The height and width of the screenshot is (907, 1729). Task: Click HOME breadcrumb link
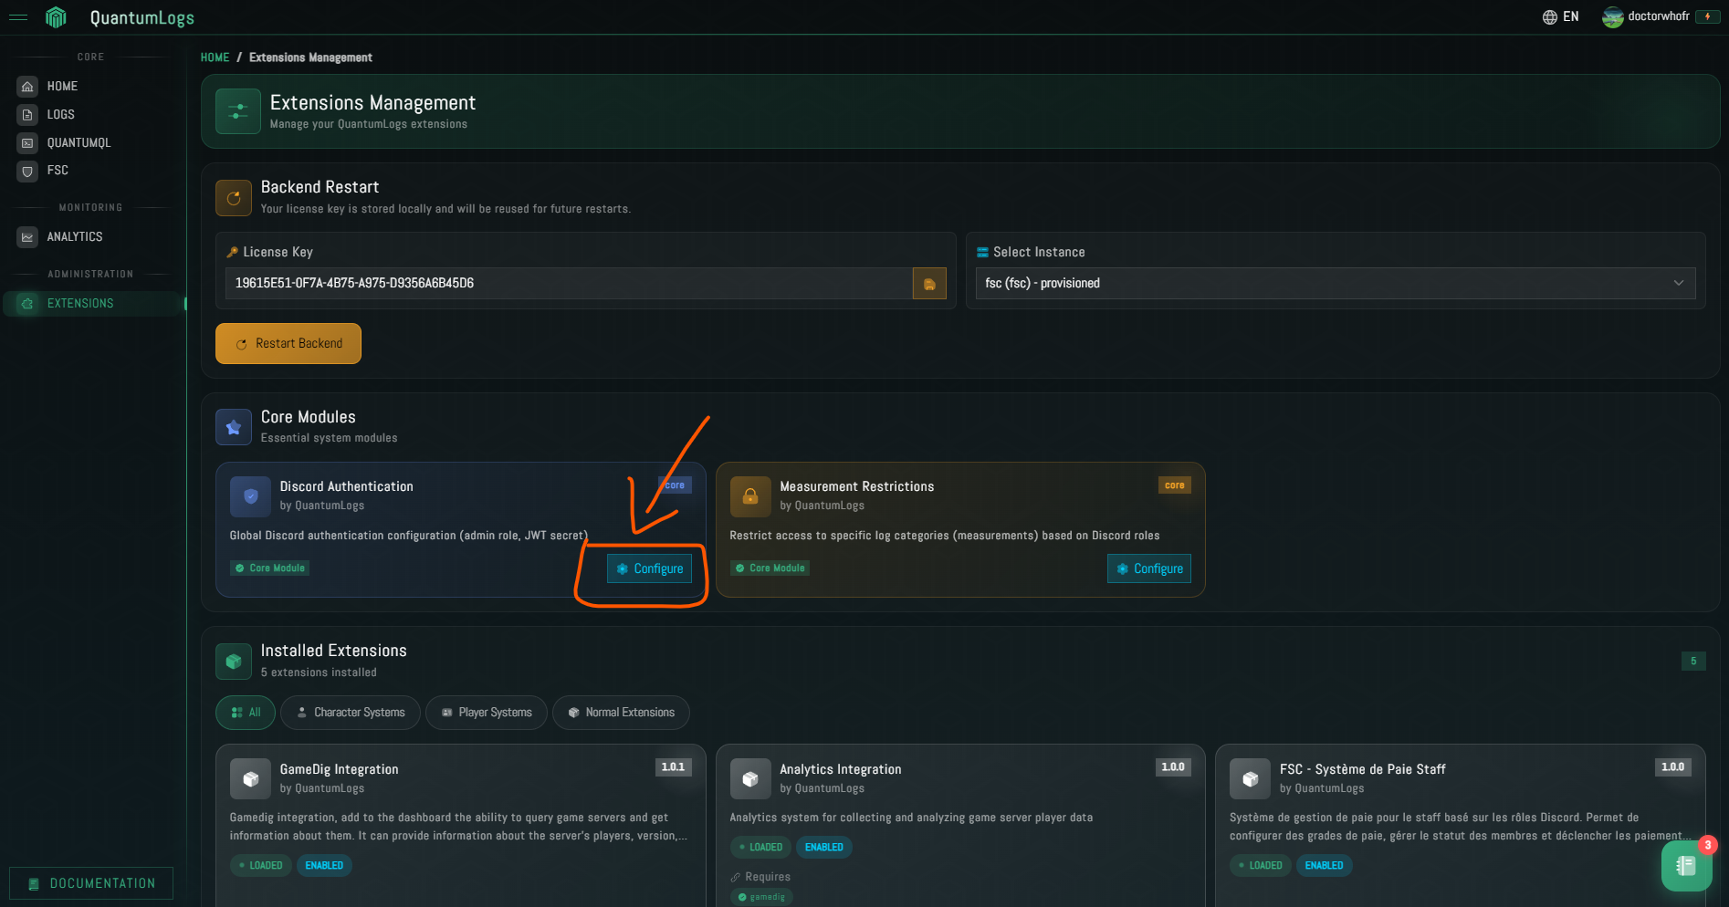point(215,57)
